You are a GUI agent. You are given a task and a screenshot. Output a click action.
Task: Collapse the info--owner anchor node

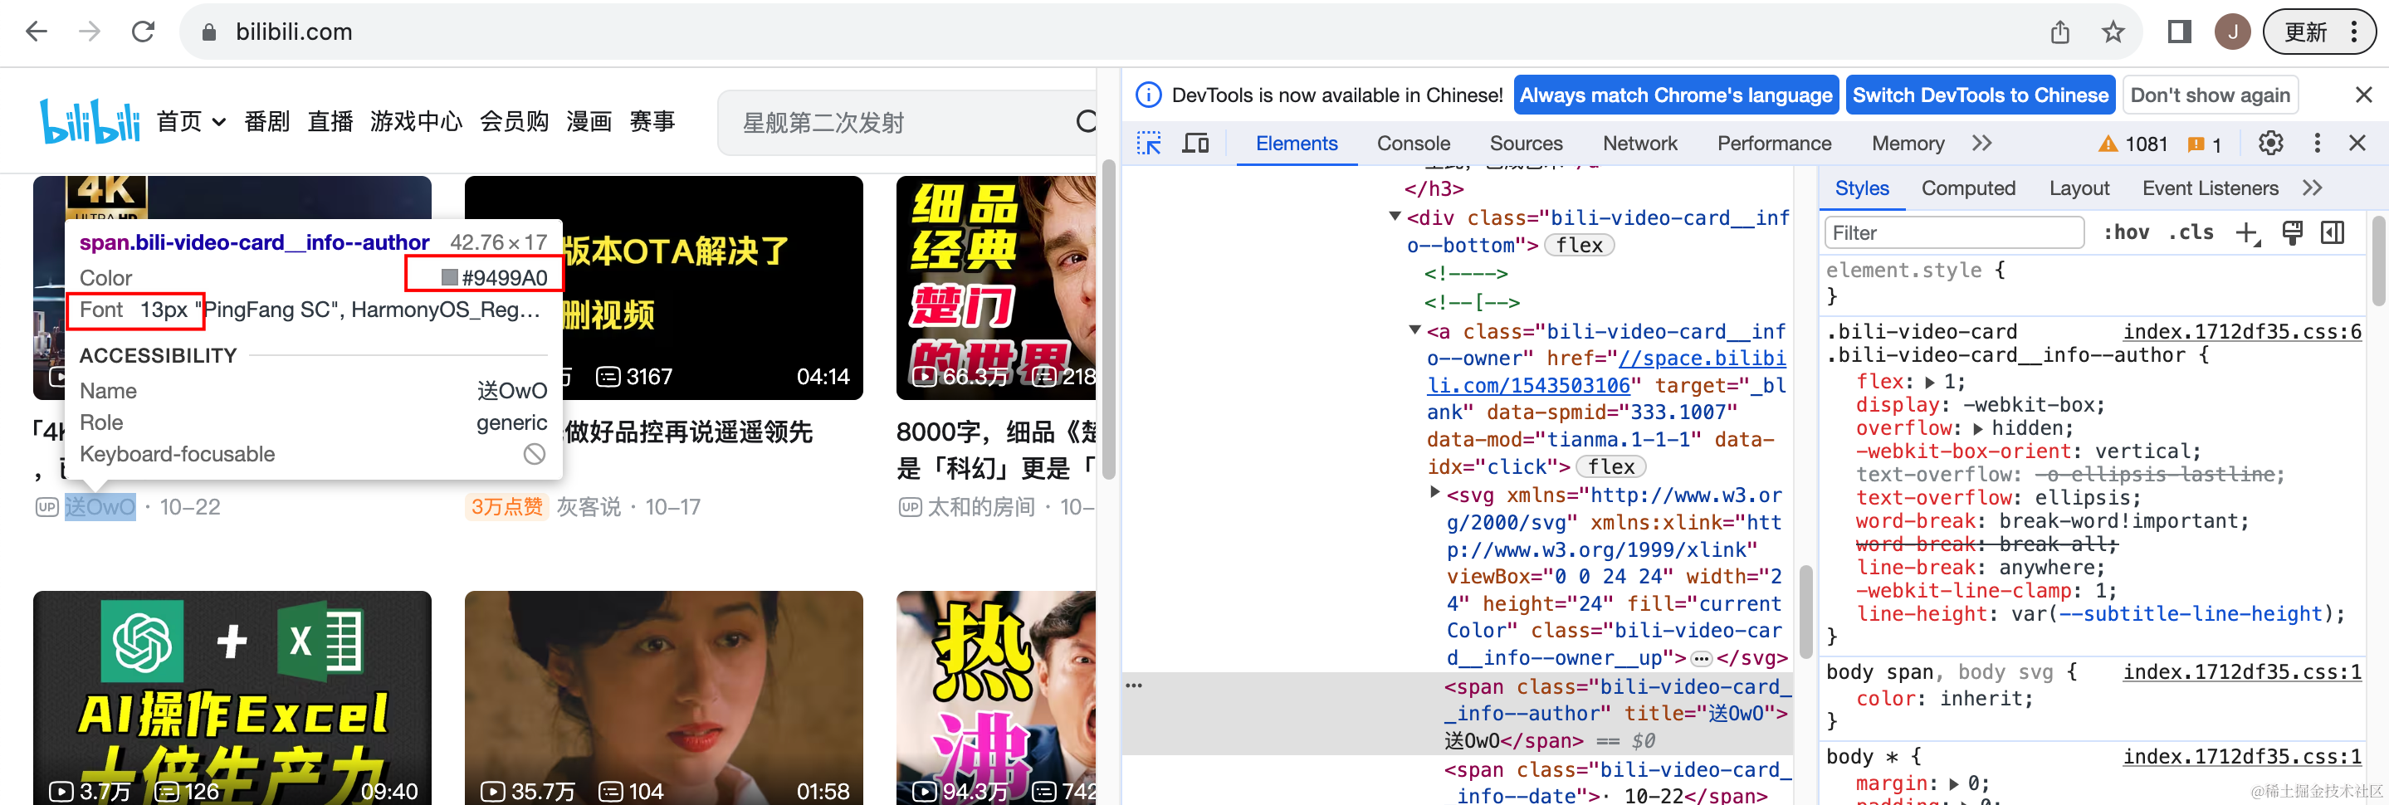tap(1414, 329)
